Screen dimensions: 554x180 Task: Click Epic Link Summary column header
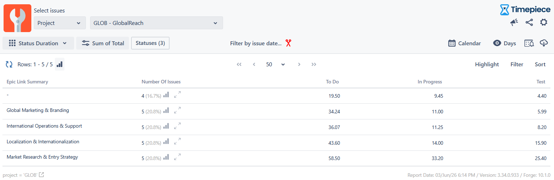pos(27,82)
